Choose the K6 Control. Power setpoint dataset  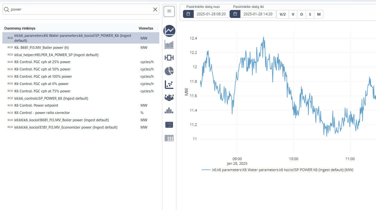pos(36,105)
